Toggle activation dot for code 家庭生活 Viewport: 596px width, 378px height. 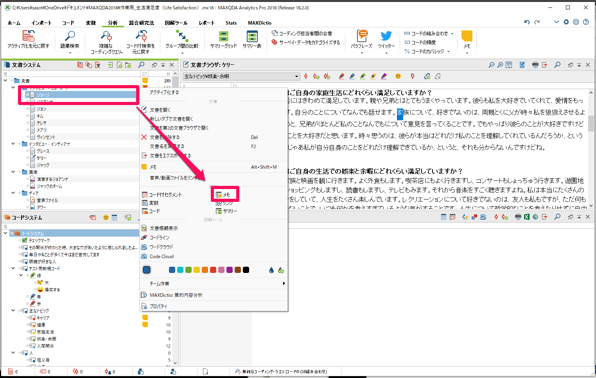tap(27, 332)
